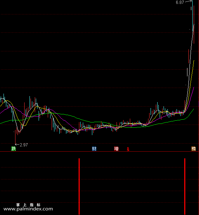
Task: Click the first red signal bar
Action: pos(79,186)
